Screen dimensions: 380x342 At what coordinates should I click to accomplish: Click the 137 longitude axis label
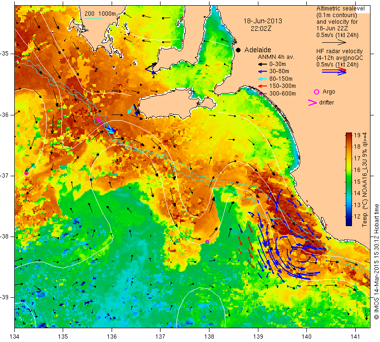point(160,337)
